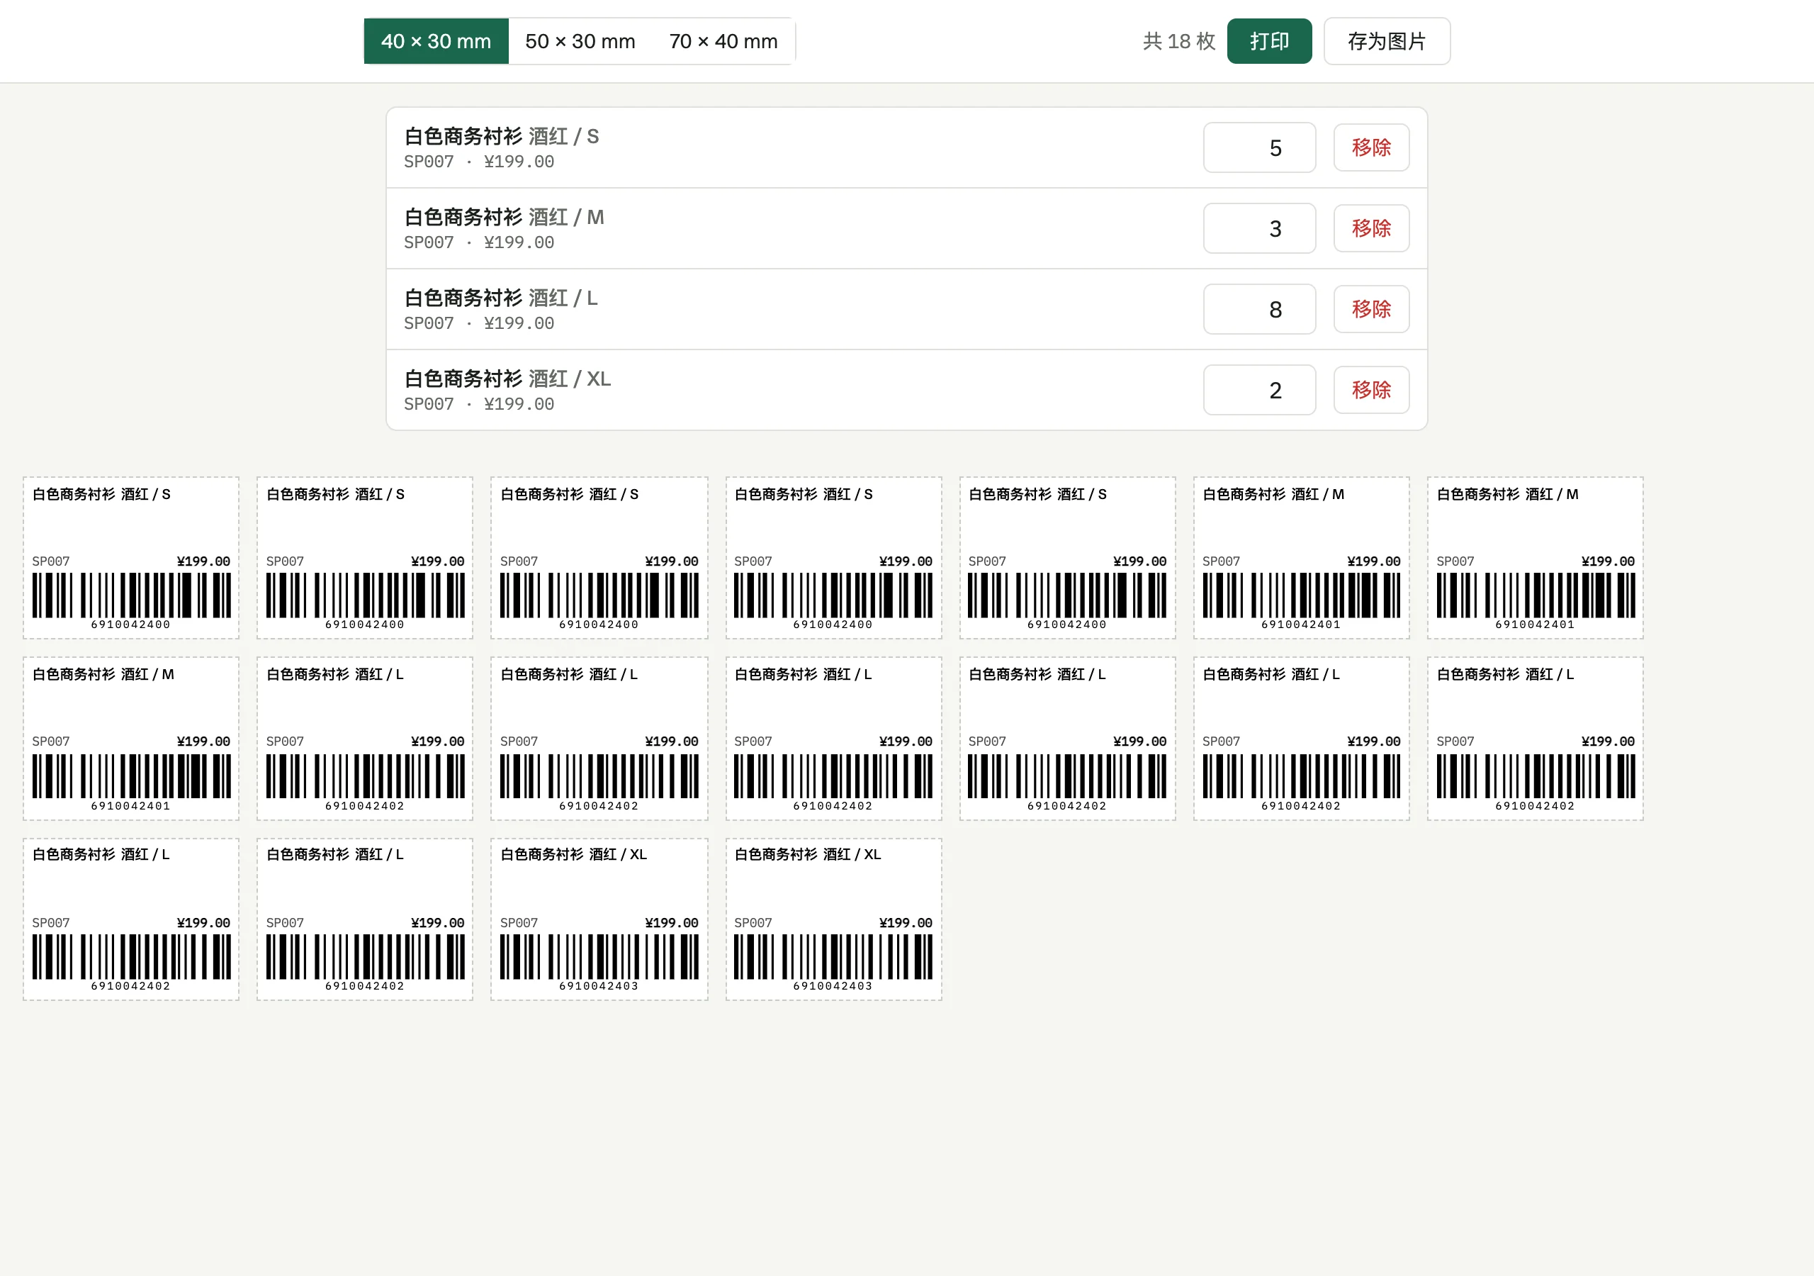
Task: Focus the quantity field for 酒红 / L
Action: [1259, 309]
